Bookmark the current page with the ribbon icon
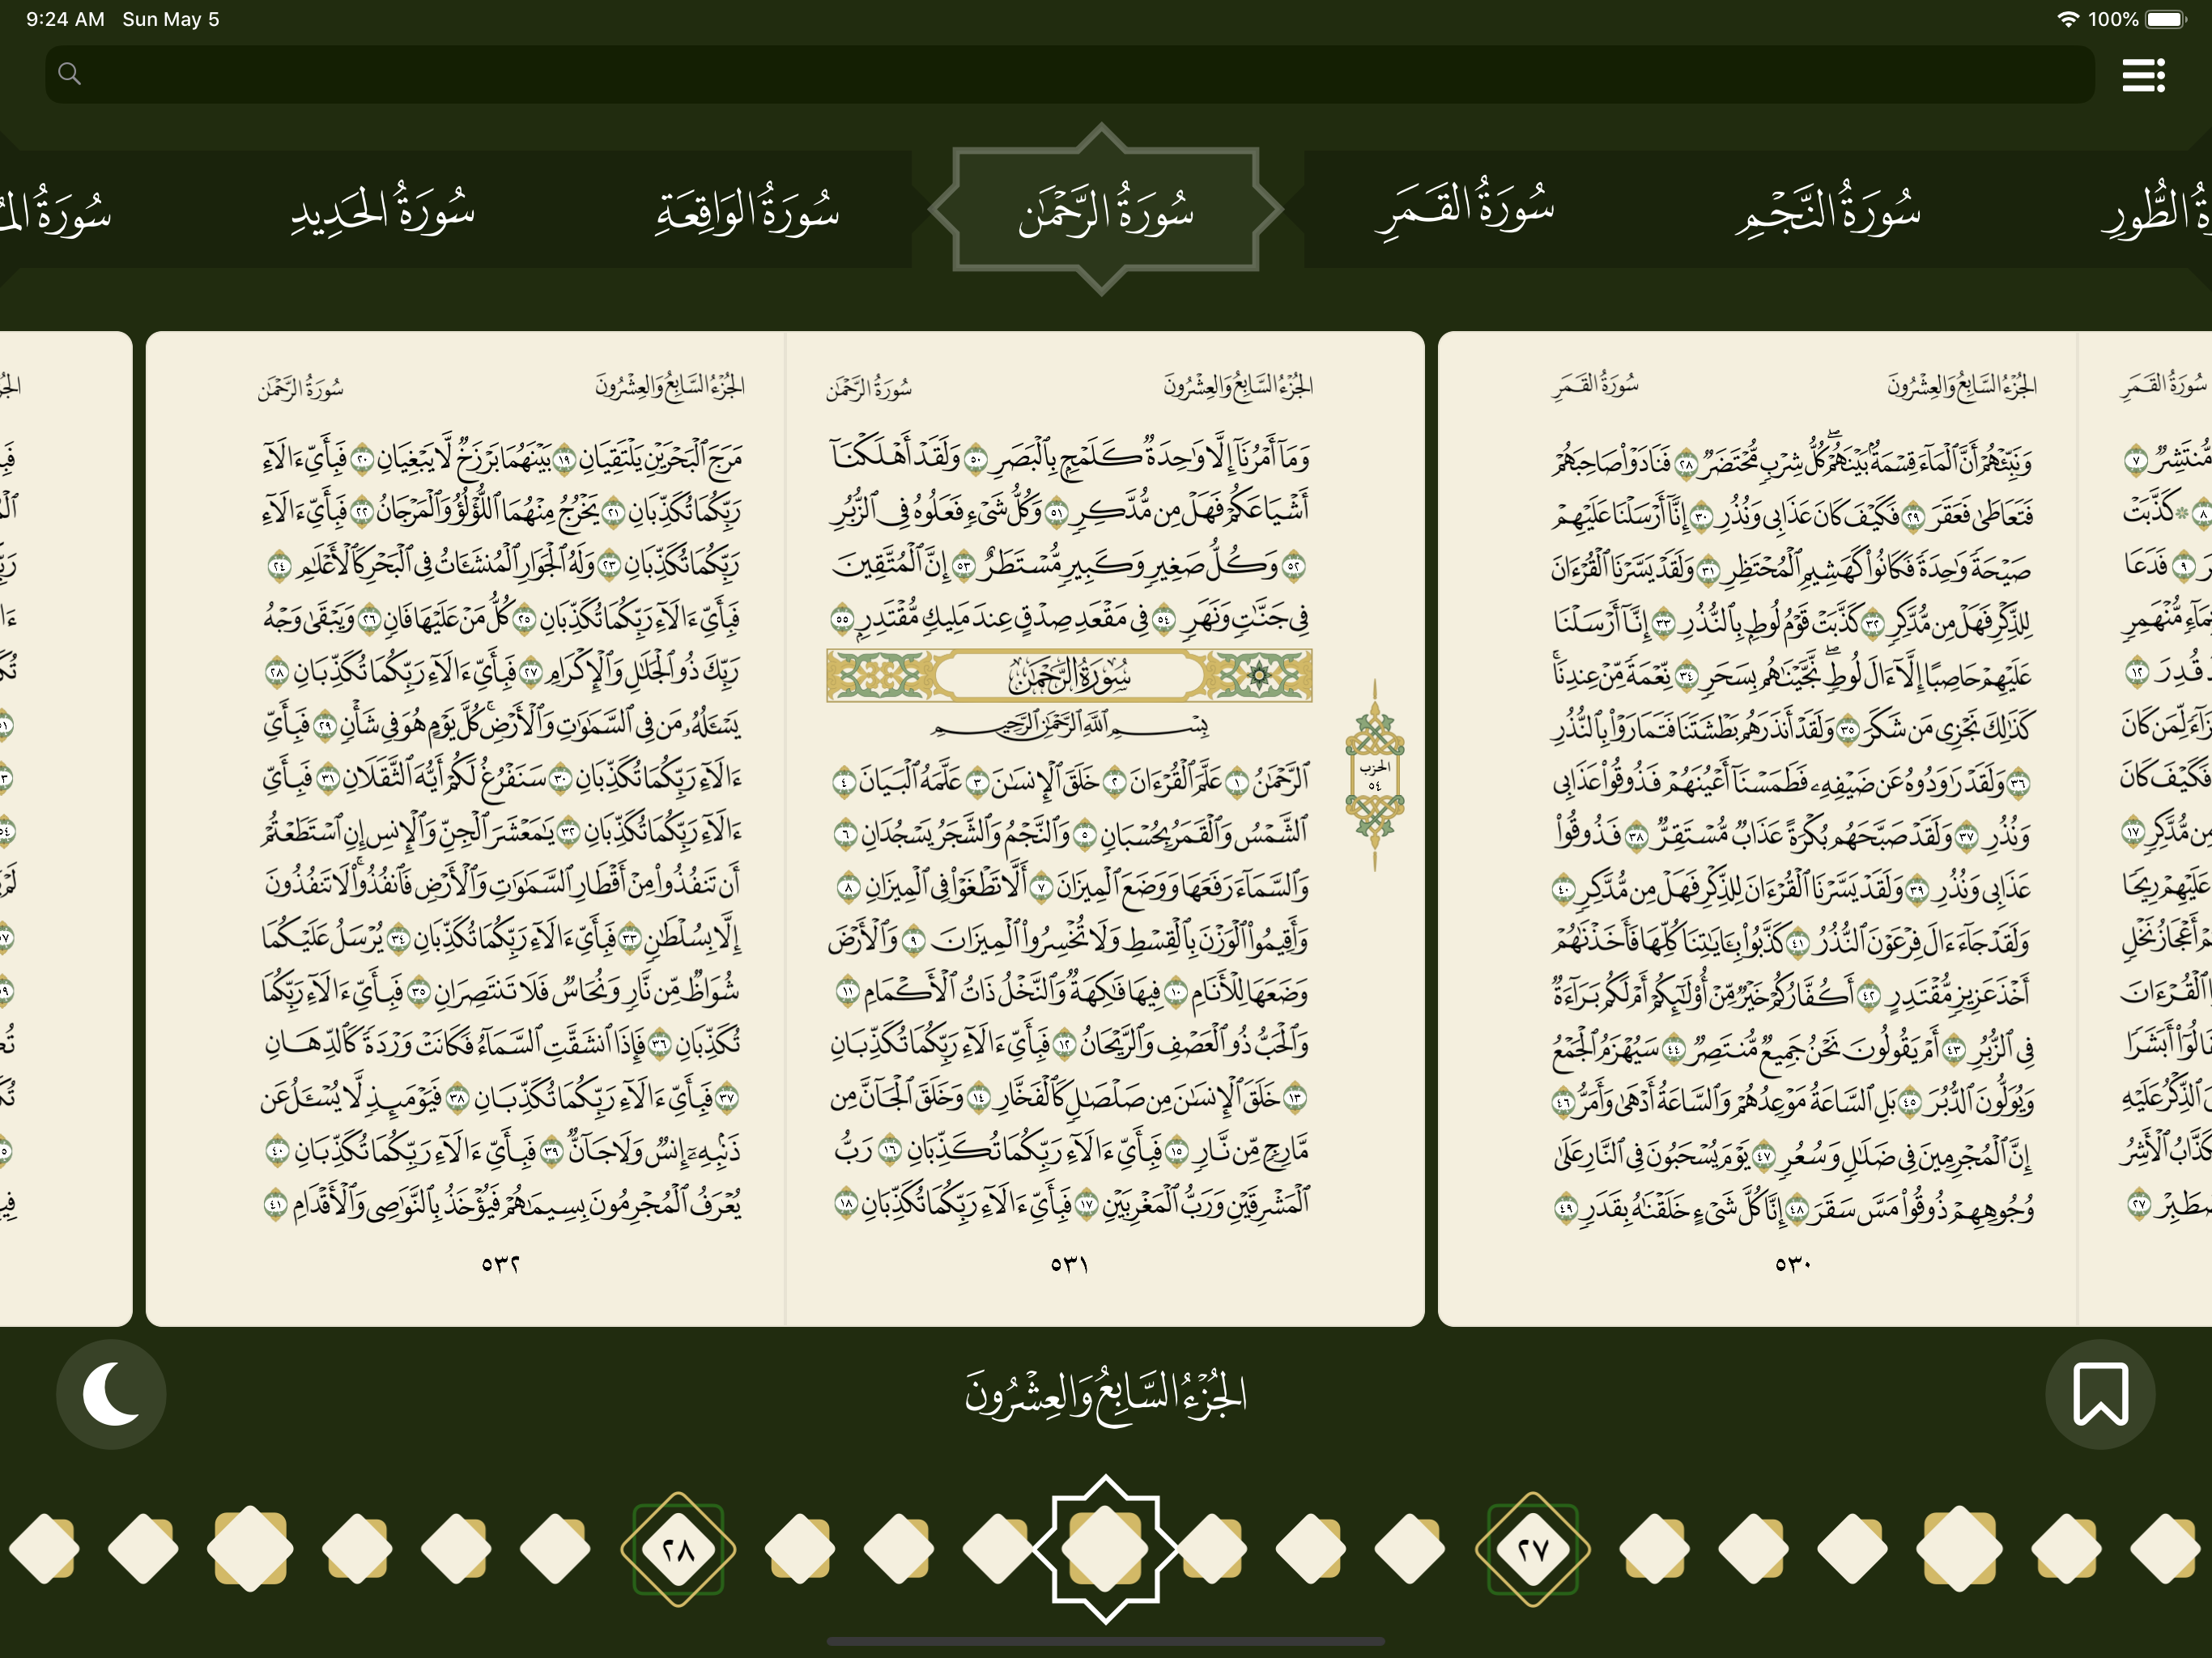2212x1658 pixels. point(2100,1393)
